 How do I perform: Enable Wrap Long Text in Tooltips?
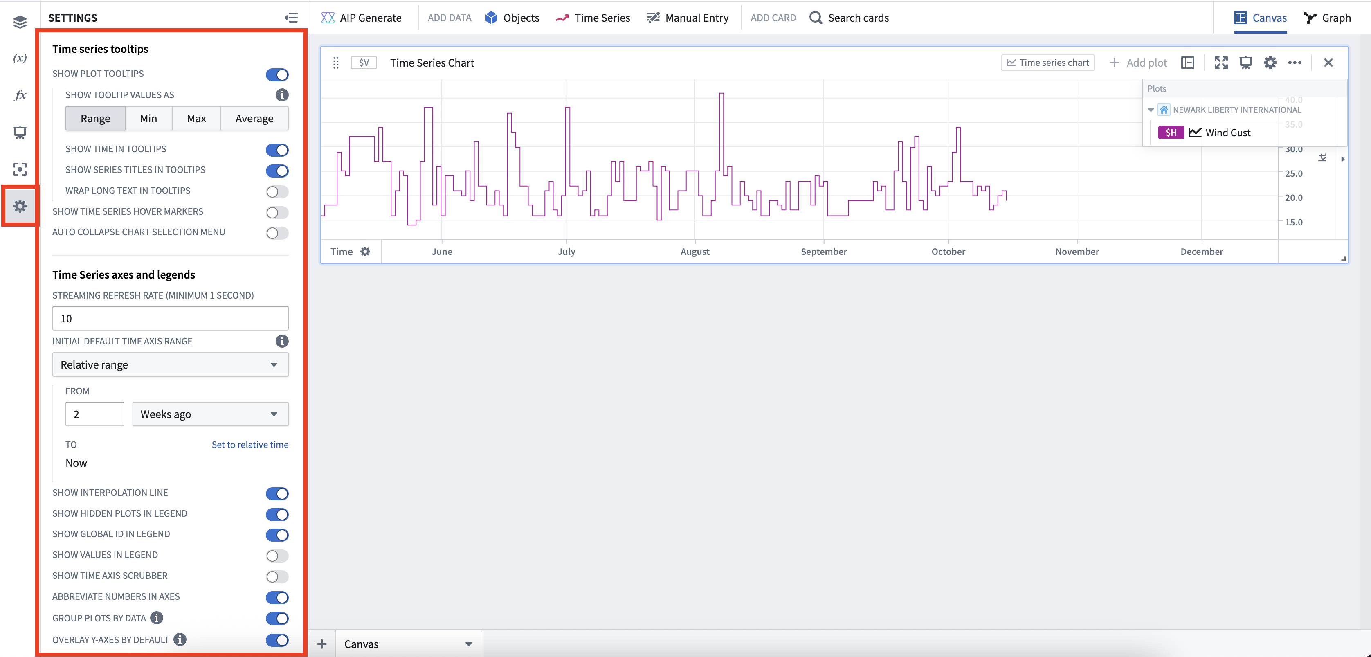tap(277, 192)
